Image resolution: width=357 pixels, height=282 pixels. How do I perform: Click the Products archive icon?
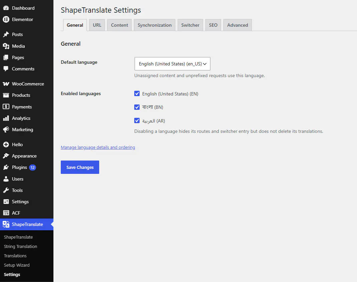(6, 95)
